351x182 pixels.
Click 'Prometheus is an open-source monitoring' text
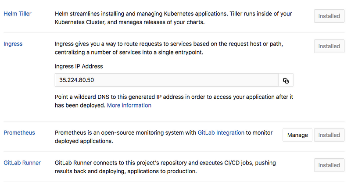164,137
